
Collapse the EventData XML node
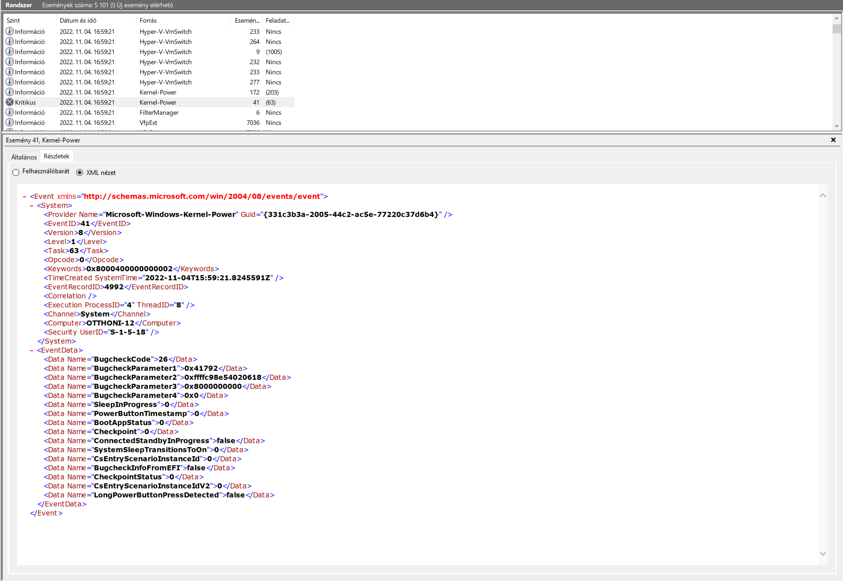32,350
